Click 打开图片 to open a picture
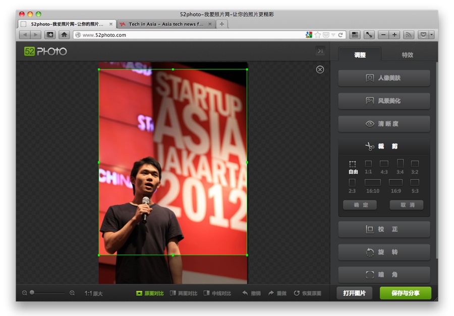This screenshot has height=316, width=454. click(x=355, y=293)
